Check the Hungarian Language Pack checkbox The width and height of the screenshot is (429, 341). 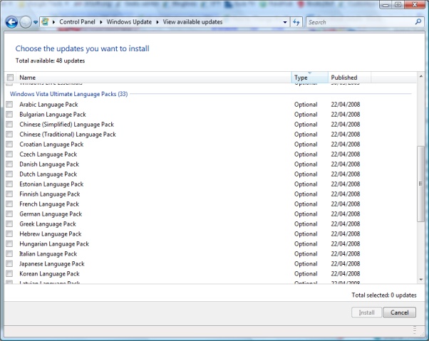9,243
